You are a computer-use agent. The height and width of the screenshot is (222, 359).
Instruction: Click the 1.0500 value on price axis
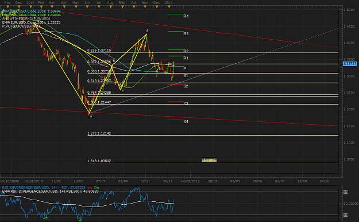click(349, 159)
